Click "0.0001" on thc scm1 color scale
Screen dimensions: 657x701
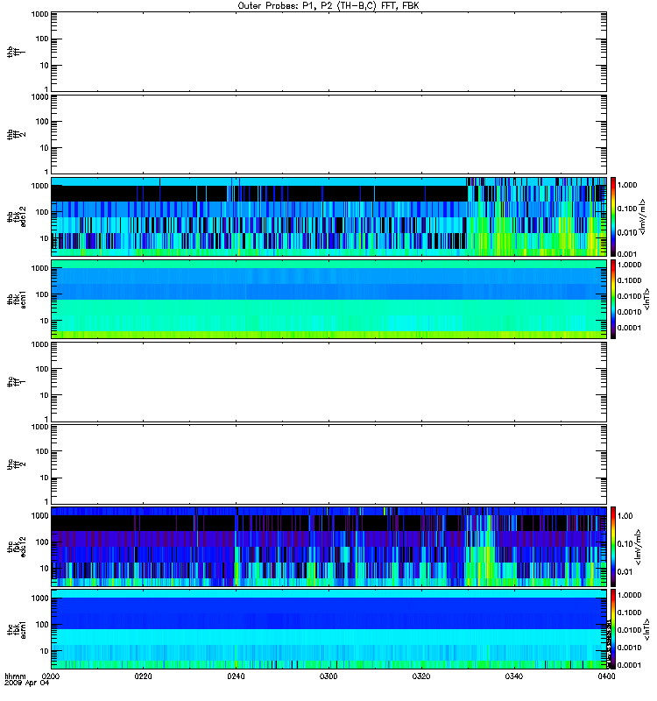629,665
